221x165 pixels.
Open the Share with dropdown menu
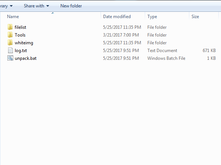click(x=36, y=6)
